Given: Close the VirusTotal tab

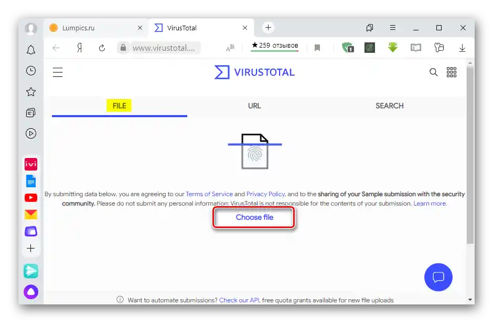Looking at the screenshot, I should [x=245, y=28].
